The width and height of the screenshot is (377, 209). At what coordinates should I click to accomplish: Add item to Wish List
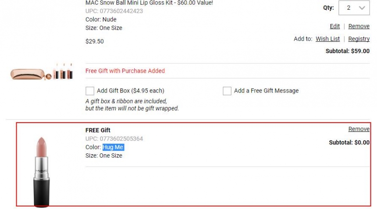[x=327, y=39]
